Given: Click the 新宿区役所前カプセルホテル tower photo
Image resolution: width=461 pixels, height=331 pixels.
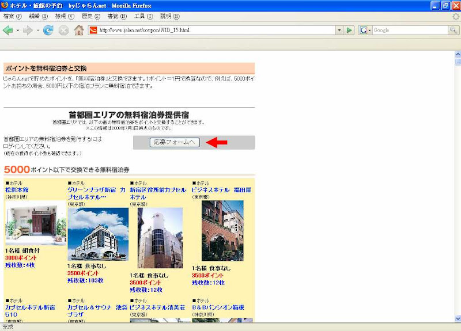Looking at the screenshot, I should 160,238.
